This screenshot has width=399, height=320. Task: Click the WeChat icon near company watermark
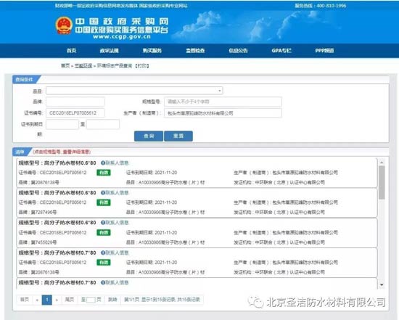pyautogui.click(x=255, y=302)
